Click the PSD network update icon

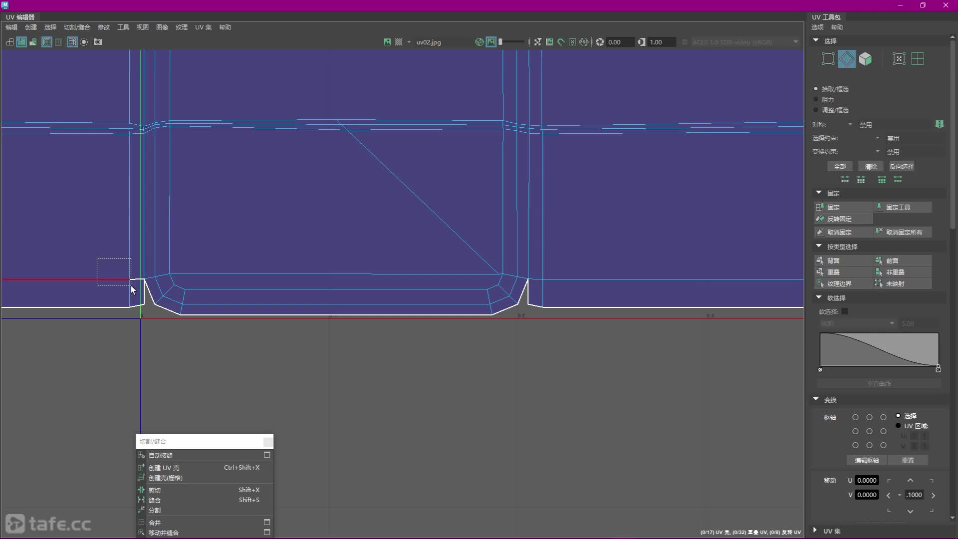point(584,42)
